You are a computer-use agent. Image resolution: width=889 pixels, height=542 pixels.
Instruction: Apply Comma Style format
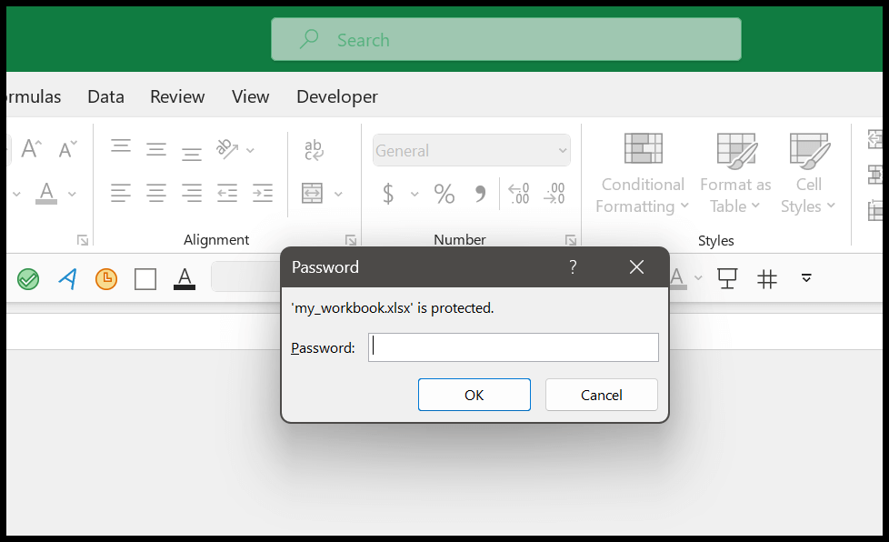coord(480,194)
